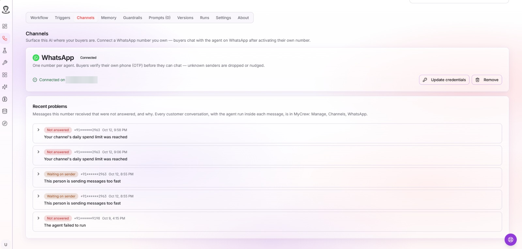Click the Recent problems heading
This screenshot has width=522, height=249.
click(x=50, y=107)
